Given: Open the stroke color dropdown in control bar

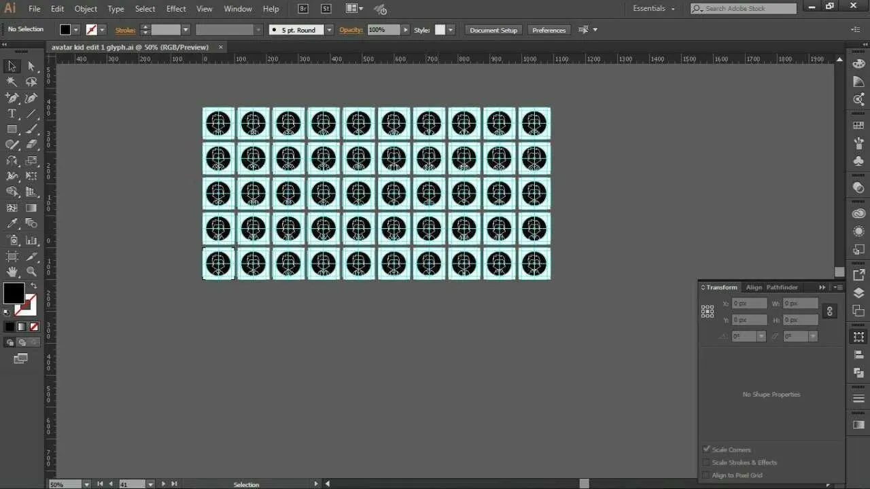Looking at the screenshot, I should 102,30.
